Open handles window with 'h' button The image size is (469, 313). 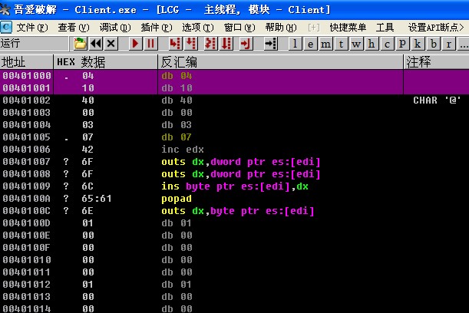(x=372, y=44)
